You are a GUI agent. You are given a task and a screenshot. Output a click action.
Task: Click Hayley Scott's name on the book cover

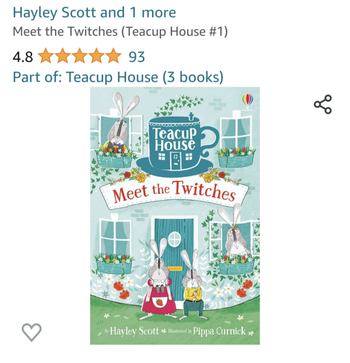click(x=134, y=331)
